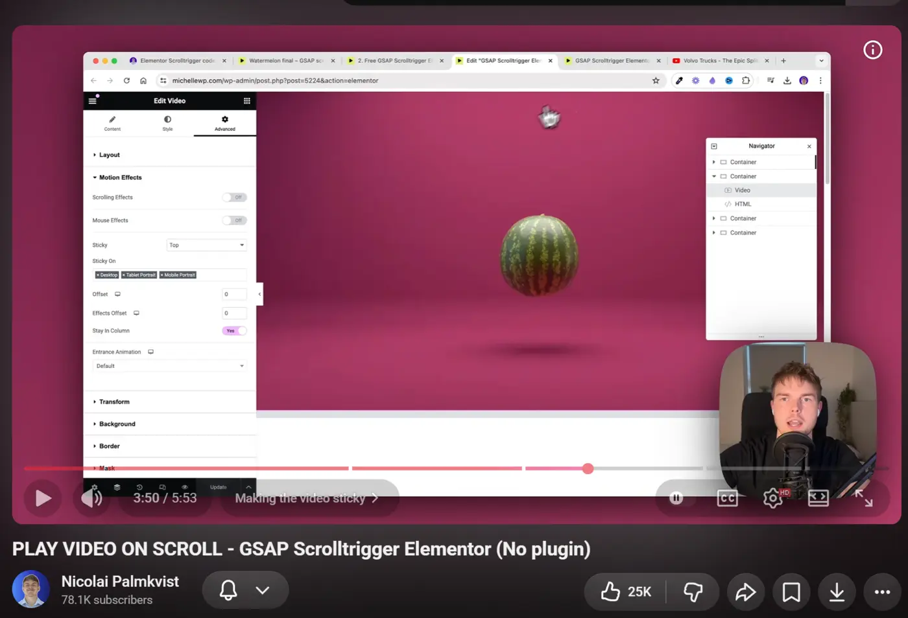This screenshot has width=908, height=618.
Task: Open Nicolai Palmkvist channel page
Action: pyautogui.click(x=120, y=581)
